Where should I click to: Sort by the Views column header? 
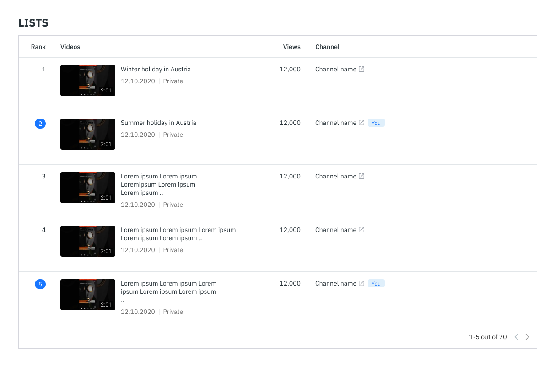click(x=291, y=47)
